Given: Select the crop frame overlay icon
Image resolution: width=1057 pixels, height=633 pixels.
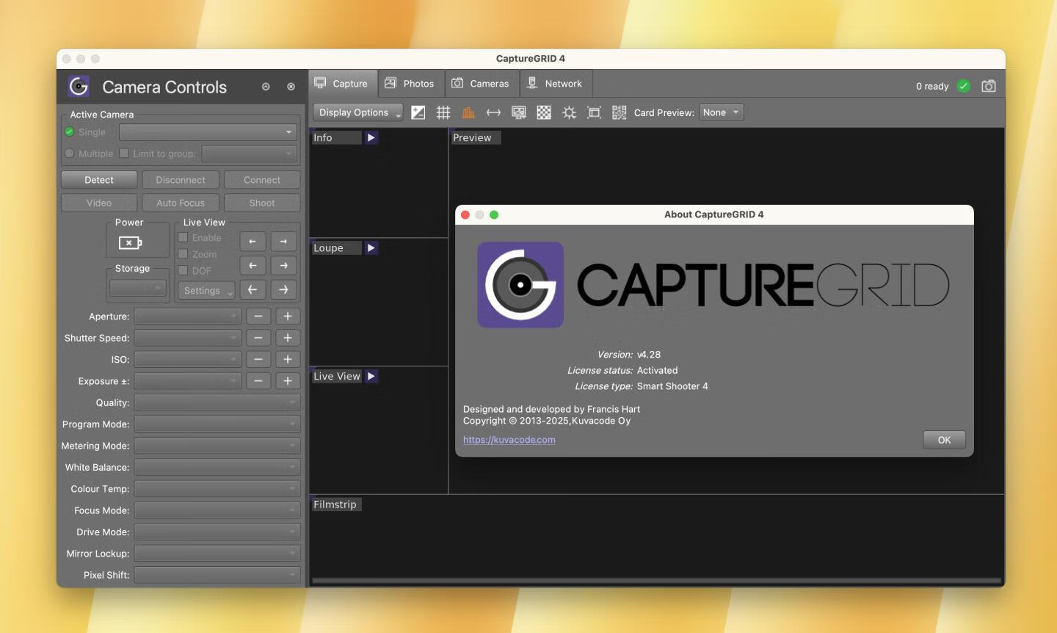Looking at the screenshot, I should point(594,112).
